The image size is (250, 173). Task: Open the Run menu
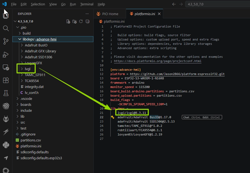pos(73,4)
